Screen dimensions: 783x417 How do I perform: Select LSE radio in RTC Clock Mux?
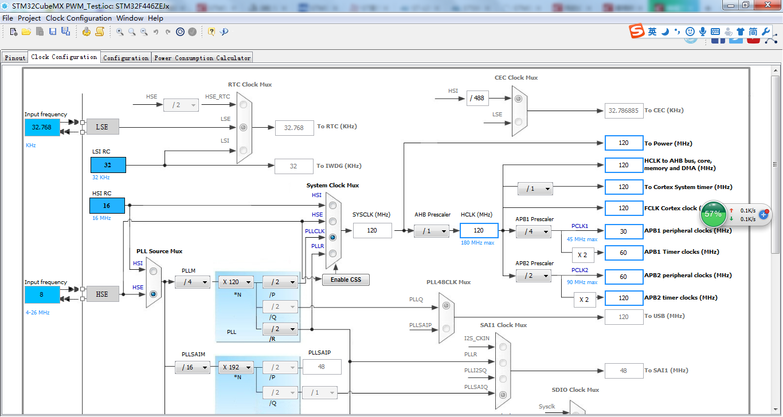click(244, 127)
